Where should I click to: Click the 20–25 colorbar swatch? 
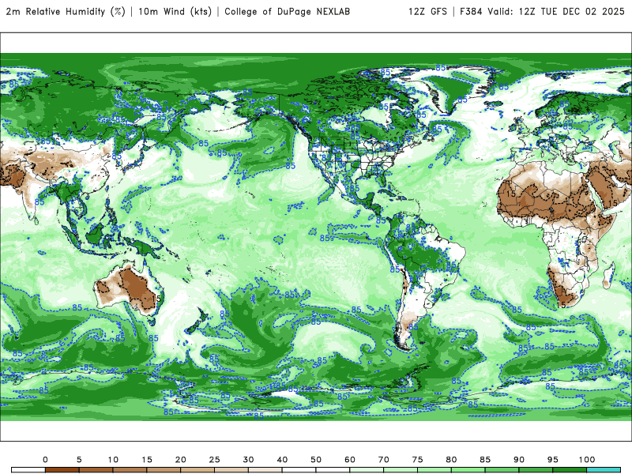click(197, 470)
